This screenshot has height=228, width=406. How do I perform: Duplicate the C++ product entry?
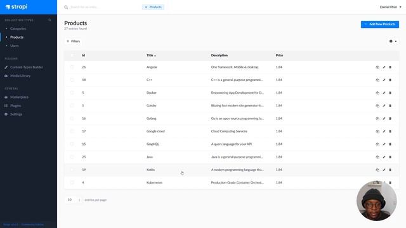(x=377, y=80)
